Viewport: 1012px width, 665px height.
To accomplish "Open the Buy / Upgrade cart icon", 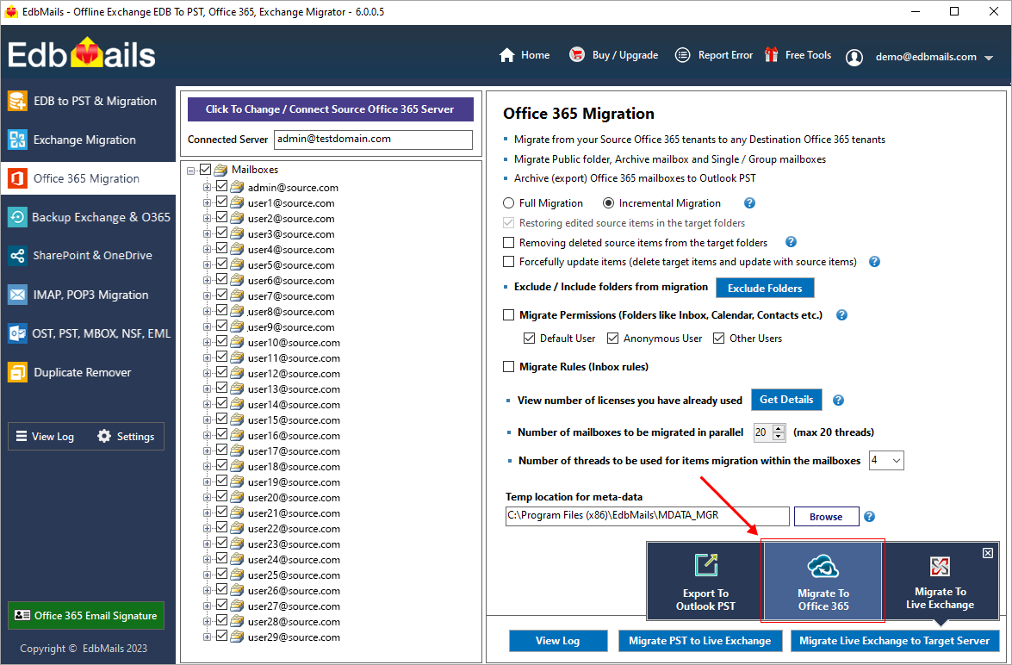I will 576,55.
